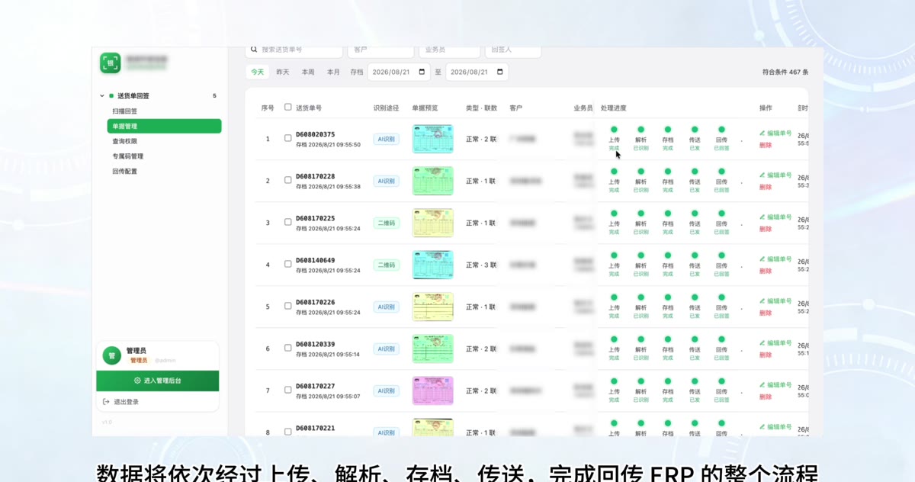The height and width of the screenshot is (482, 915).
Task: Click the 存档 status dot for D608170228
Action: [667, 172]
